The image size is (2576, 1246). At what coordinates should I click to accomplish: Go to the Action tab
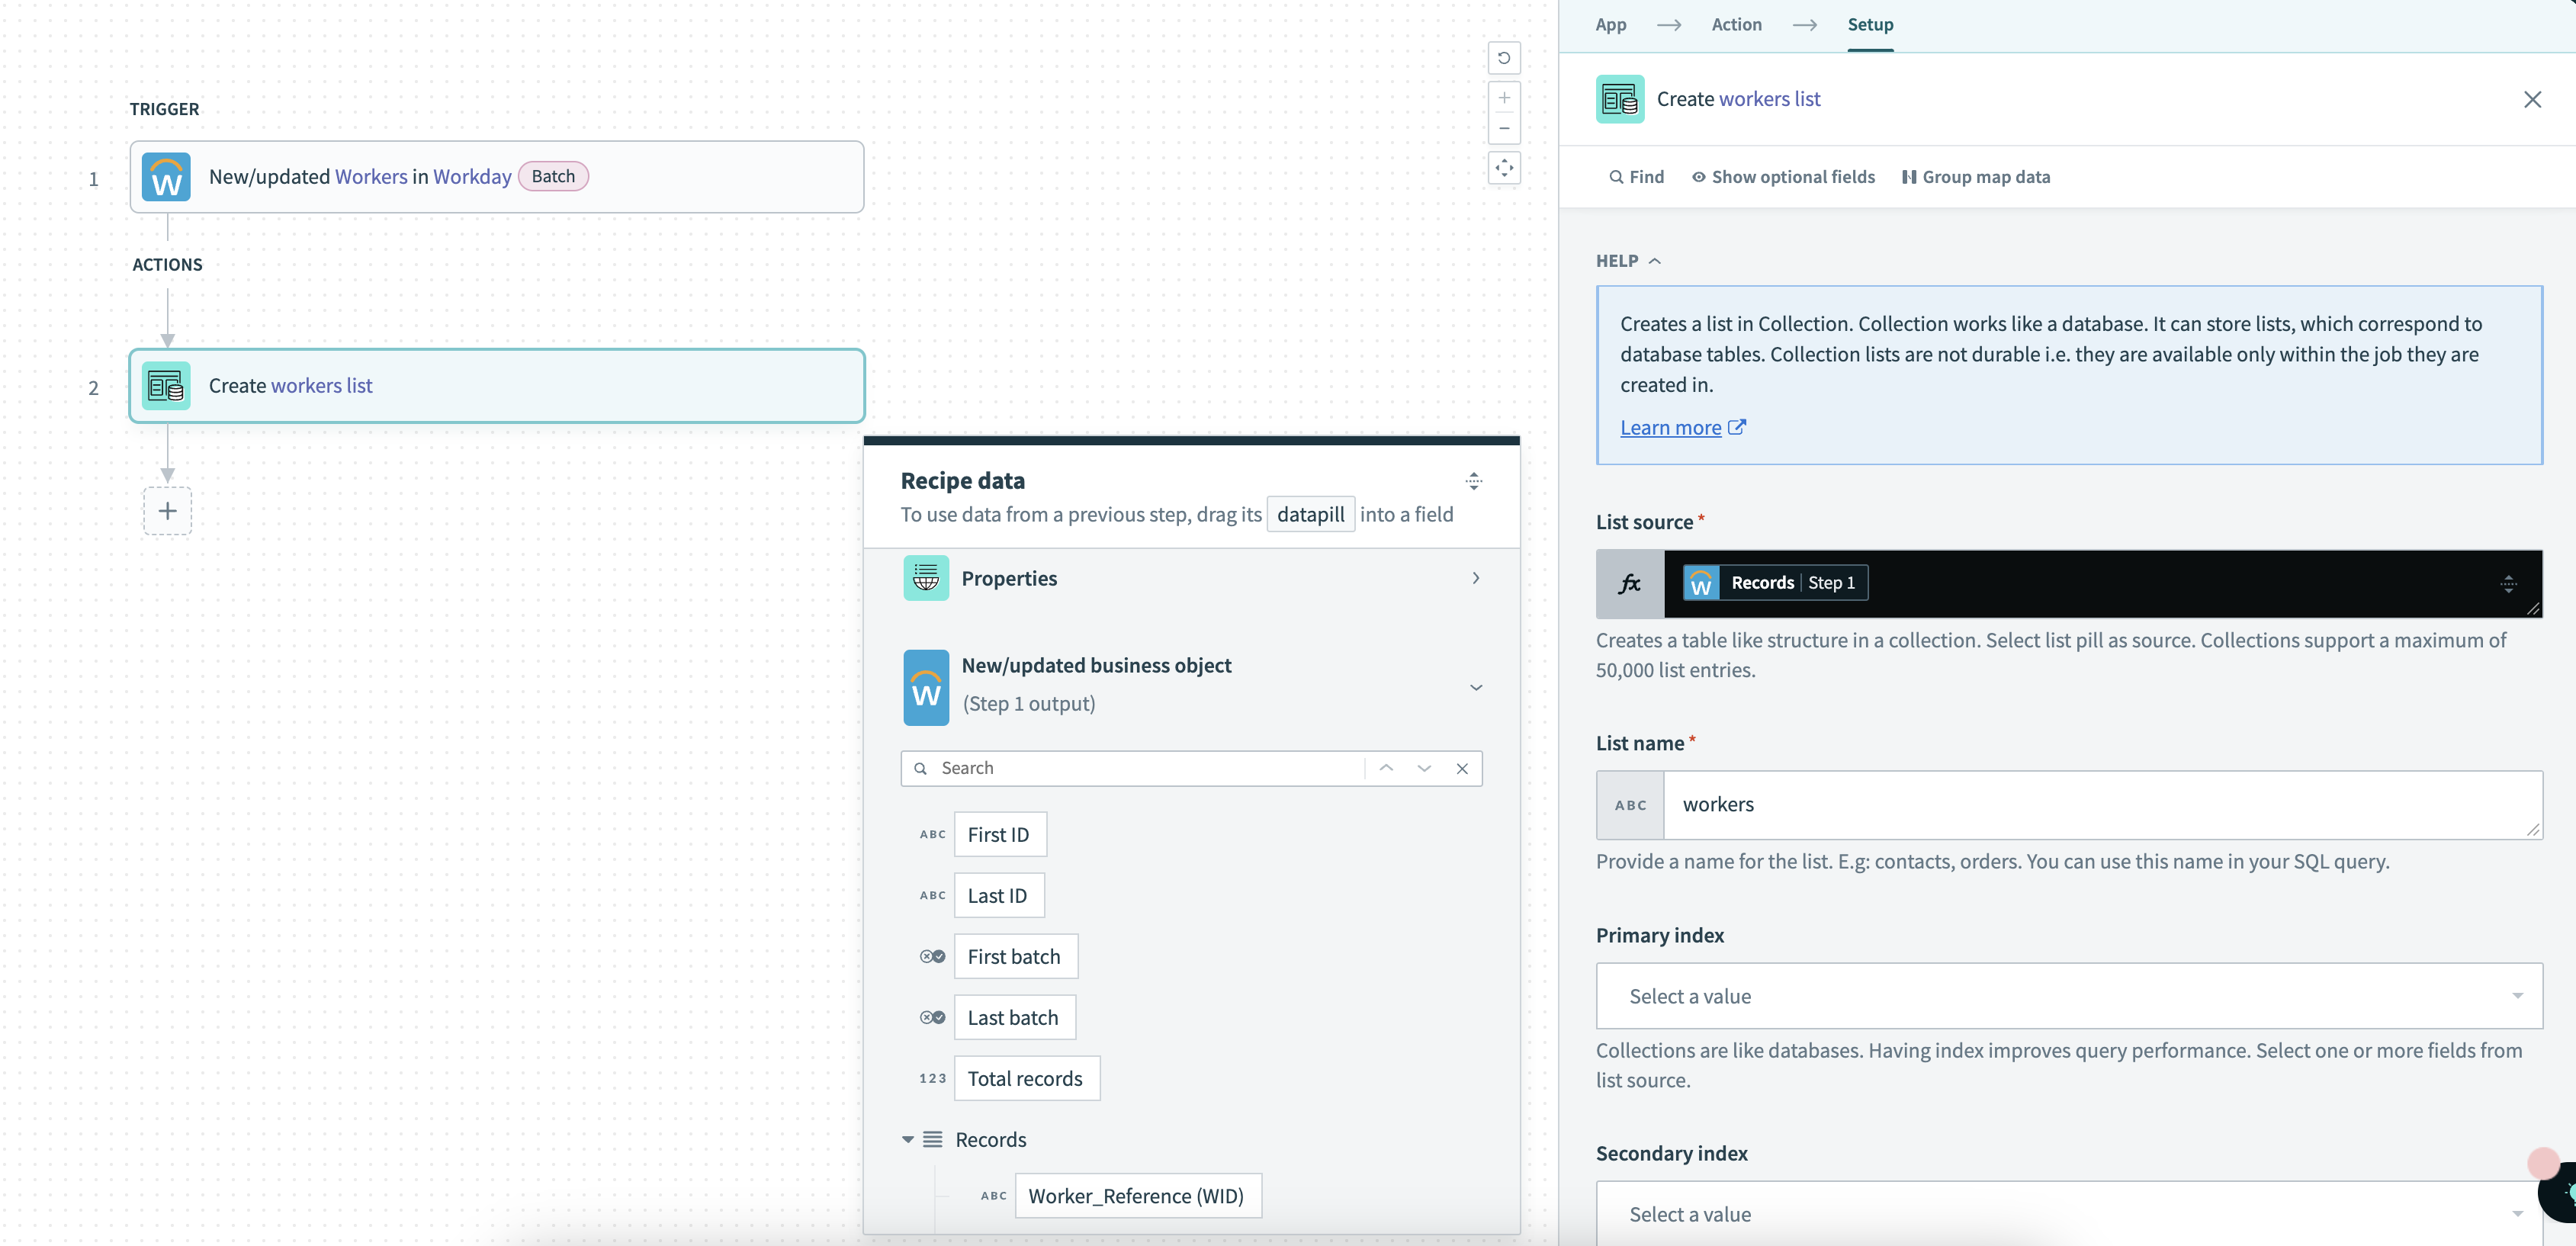(x=1736, y=25)
